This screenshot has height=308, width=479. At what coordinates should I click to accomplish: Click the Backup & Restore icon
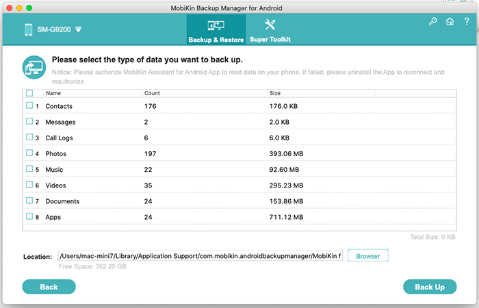(216, 26)
